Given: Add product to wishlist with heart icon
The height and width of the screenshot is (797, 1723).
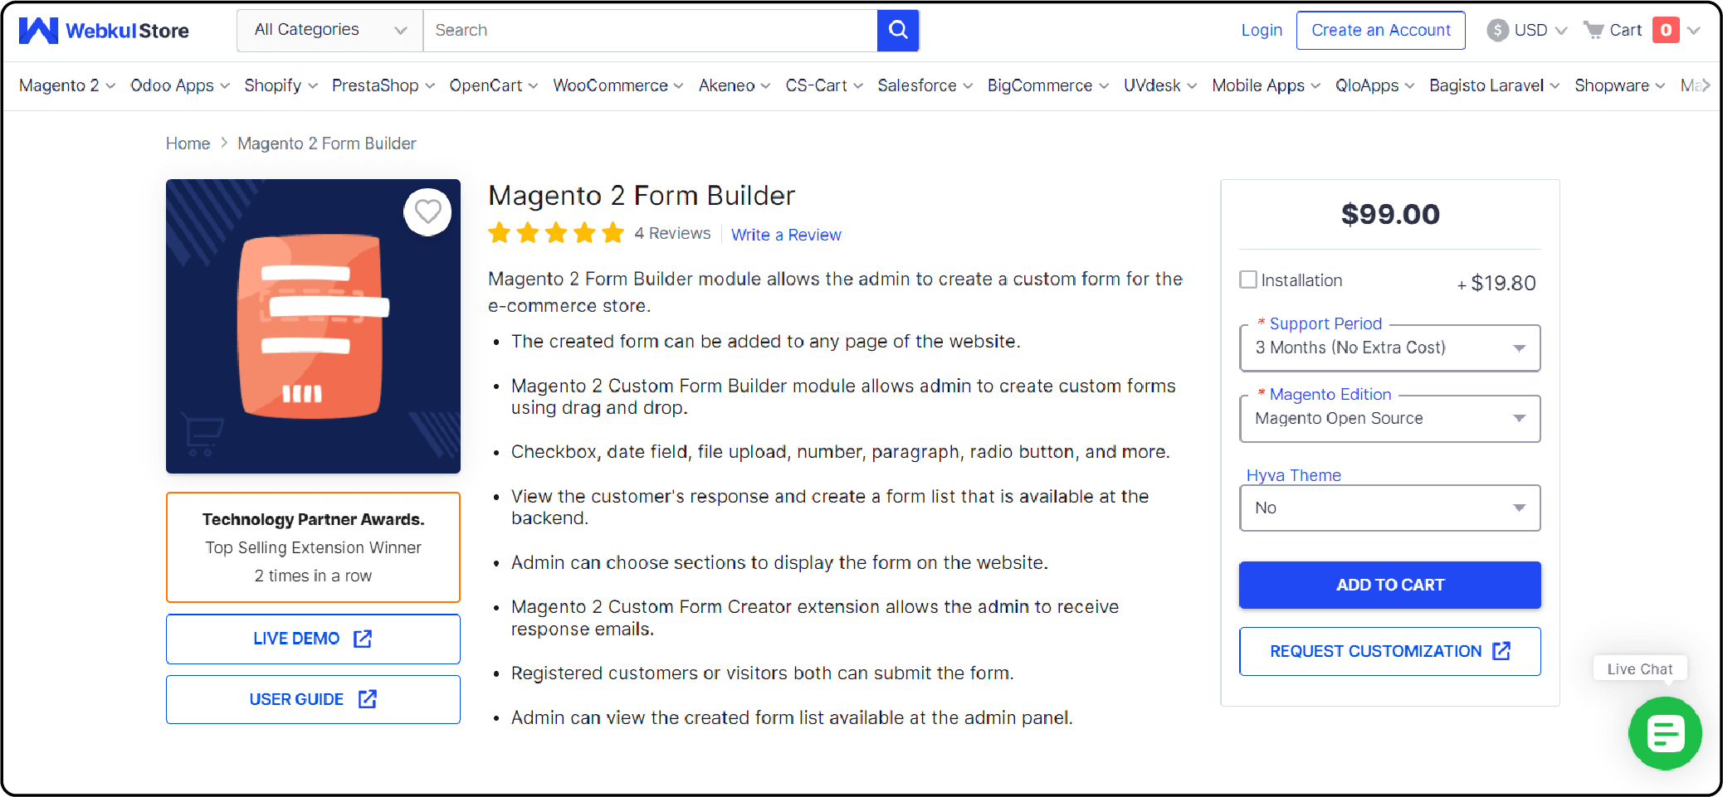Looking at the screenshot, I should pyautogui.click(x=427, y=212).
